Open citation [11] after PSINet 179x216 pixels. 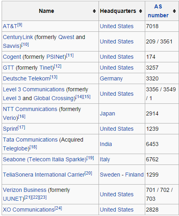click(x=70, y=56)
